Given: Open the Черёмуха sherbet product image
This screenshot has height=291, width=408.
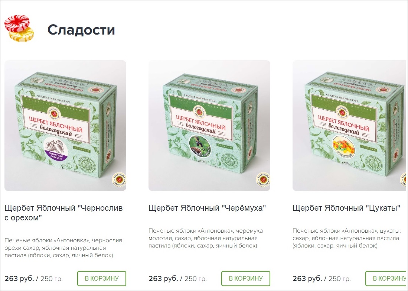Looking at the screenshot, I should (209, 126).
